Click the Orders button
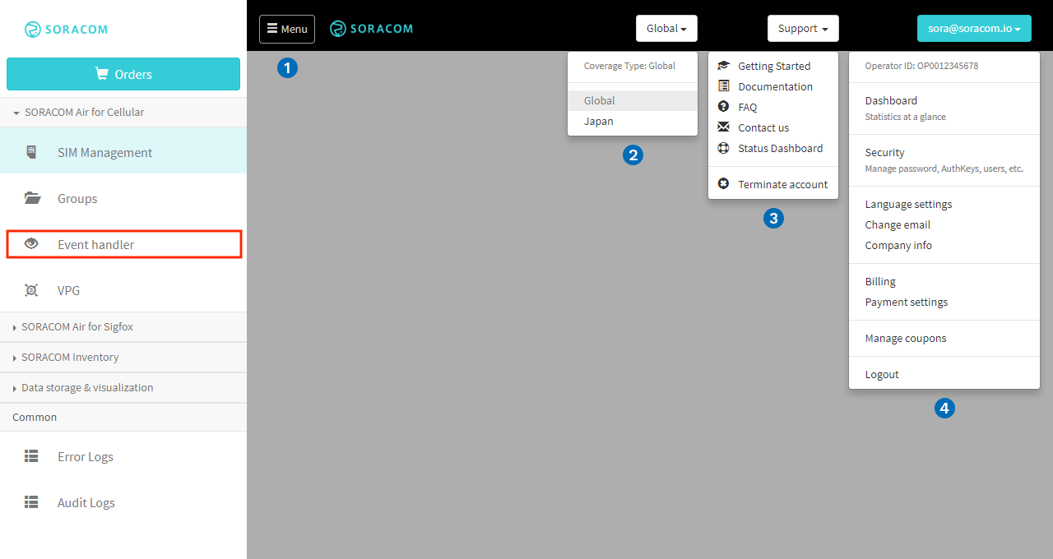This screenshot has width=1053, height=559. [x=123, y=74]
